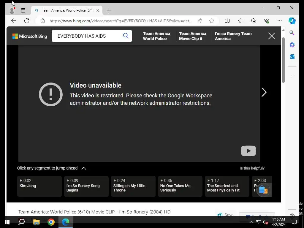Image resolution: width=304 pixels, height=228 pixels.
Task: Open Browser essentials heart icon
Action: pyautogui.click(x=267, y=21)
